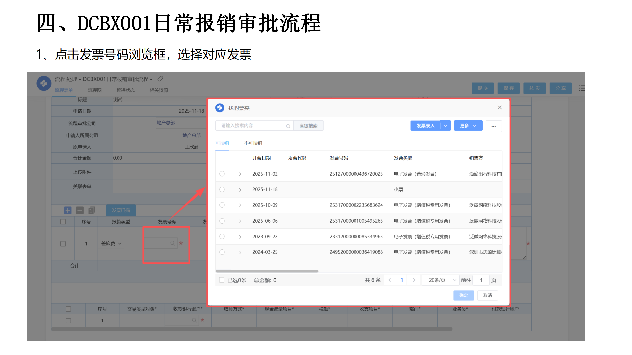
Task: Select radio for invoice dated 2025-10-09
Action: point(222,205)
